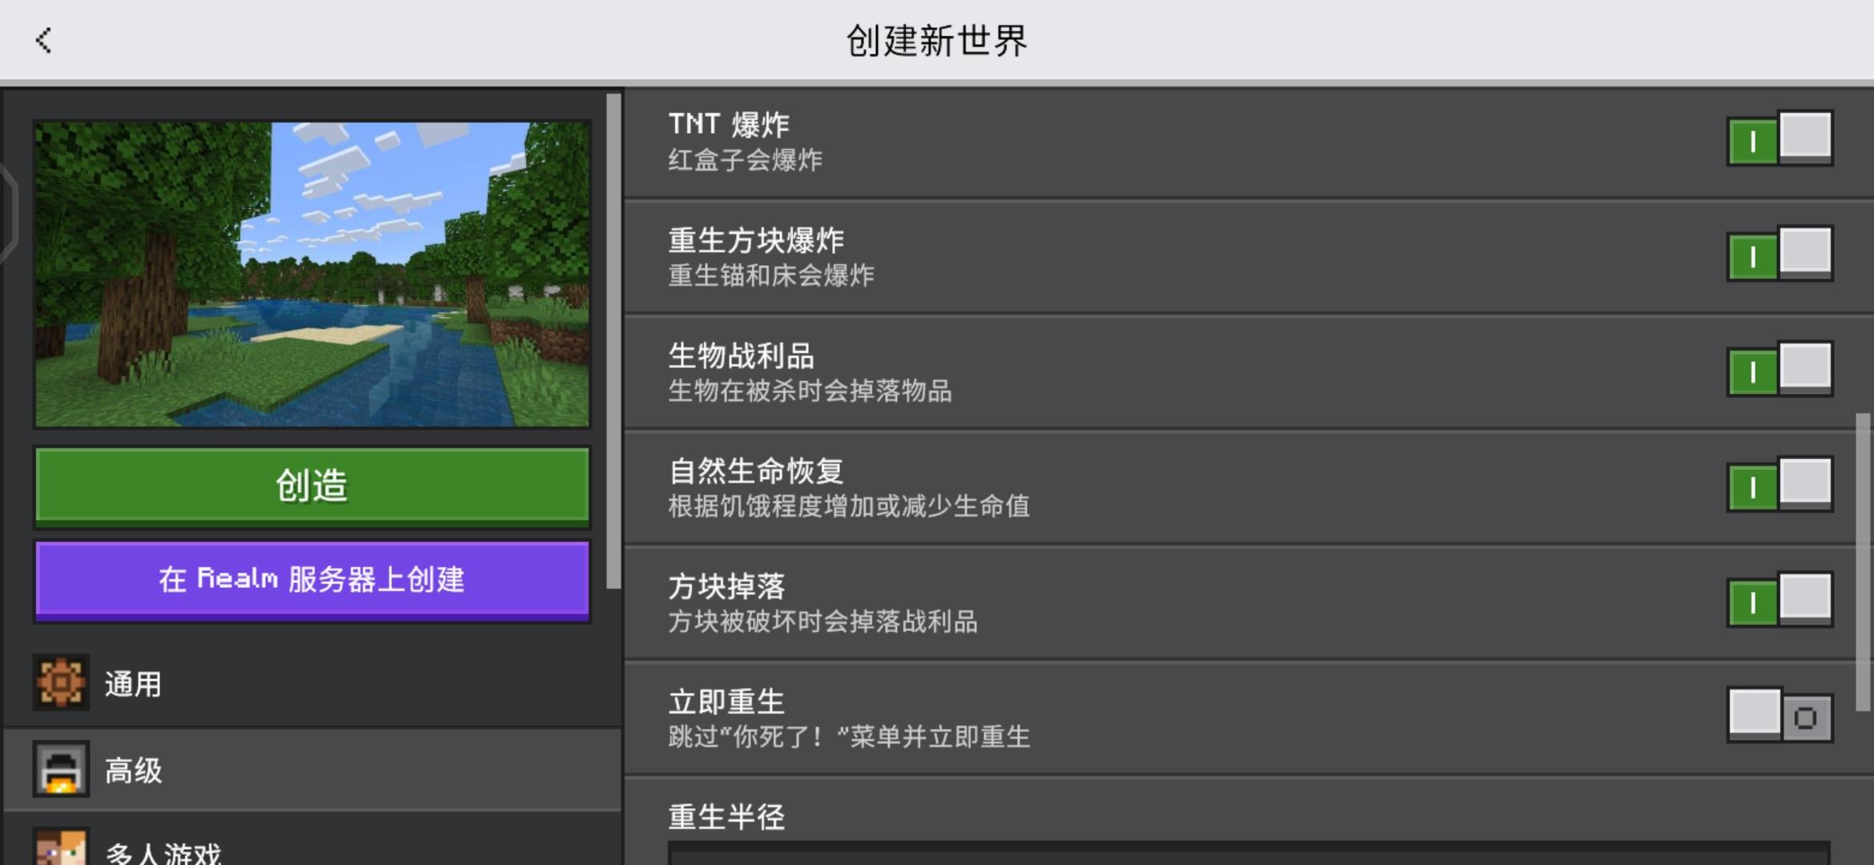Image resolution: width=1874 pixels, height=865 pixels.
Task: Toggle the TNT 爆炸 switch
Action: (1779, 139)
